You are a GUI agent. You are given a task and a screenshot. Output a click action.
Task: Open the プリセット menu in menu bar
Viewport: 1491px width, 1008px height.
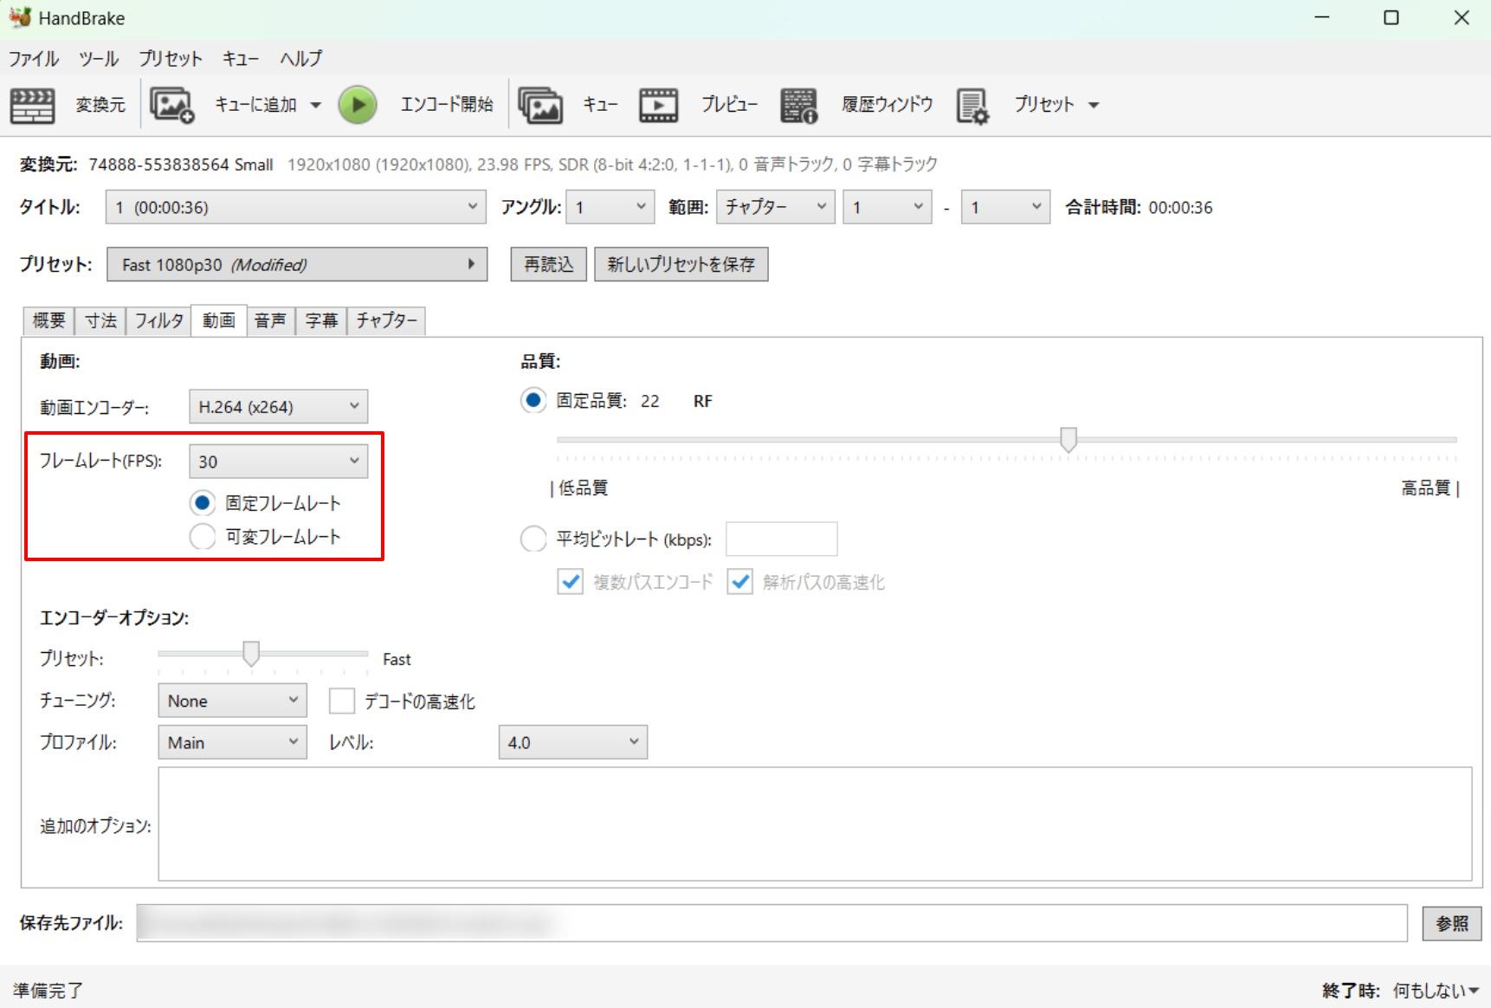pyautogui.click(x=171, y=58)
